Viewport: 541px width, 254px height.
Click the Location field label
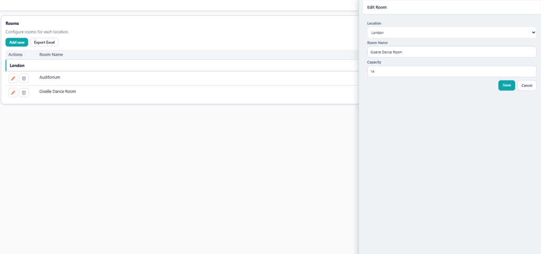pos(374,23)
